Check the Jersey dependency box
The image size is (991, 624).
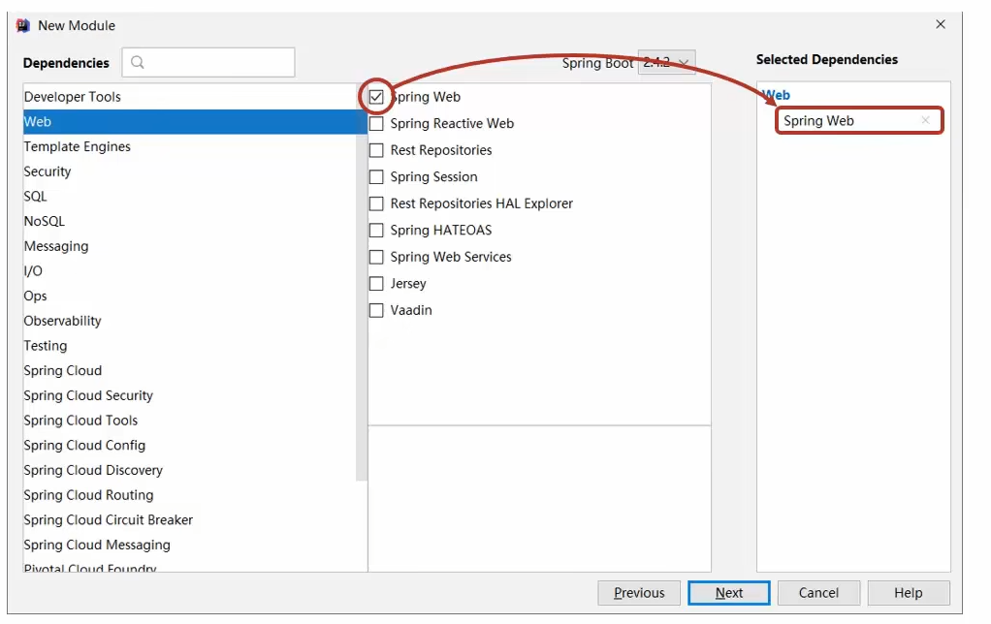pos(376,283)
